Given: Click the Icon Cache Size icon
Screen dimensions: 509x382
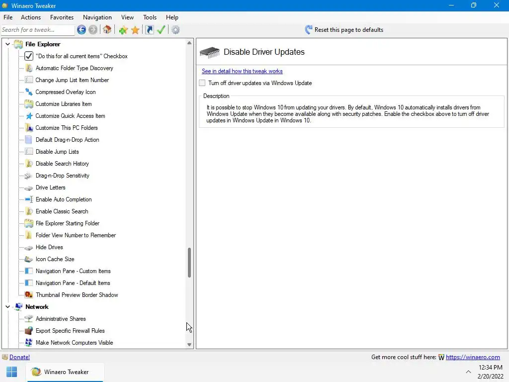Looking at the screenshot, I should (29, 259).
